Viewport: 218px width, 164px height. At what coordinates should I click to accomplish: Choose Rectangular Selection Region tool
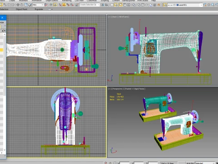[x=9, y=5]
